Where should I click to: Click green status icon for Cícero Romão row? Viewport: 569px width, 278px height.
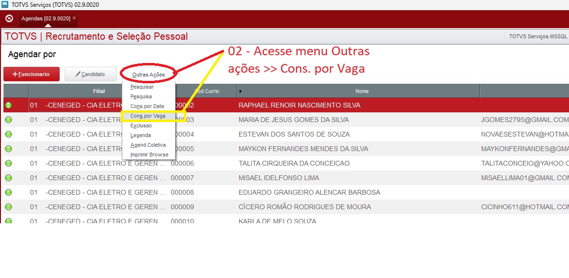click(x=9, y=207)
